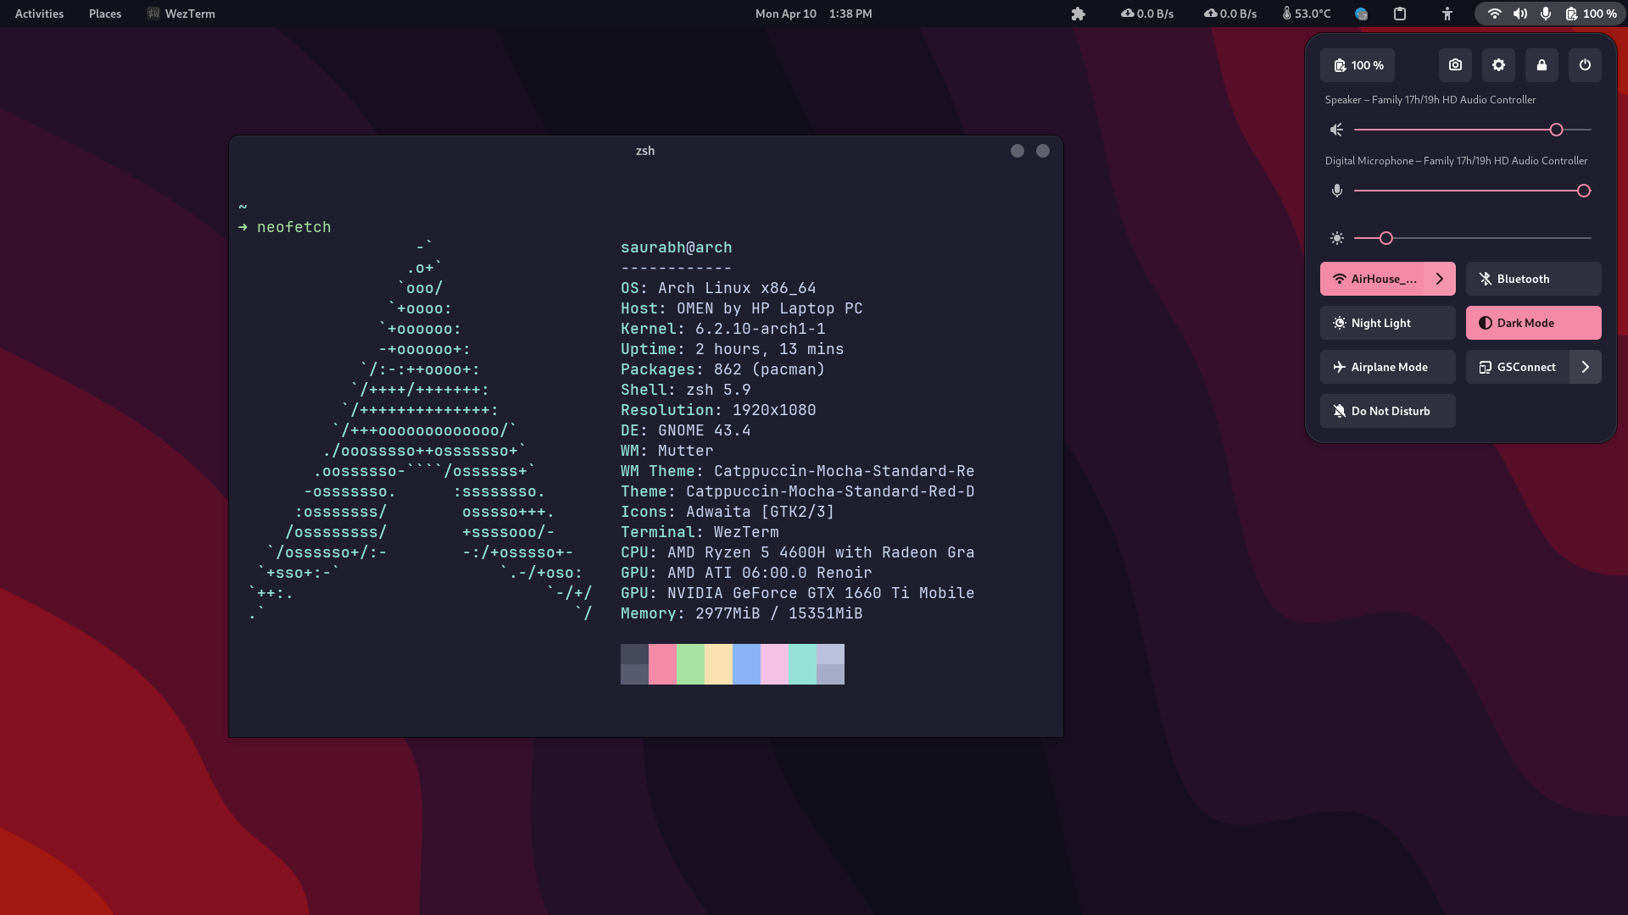Enable Airplane Mode setting
Viewport: 1628px width, 915px height.
1387,367
